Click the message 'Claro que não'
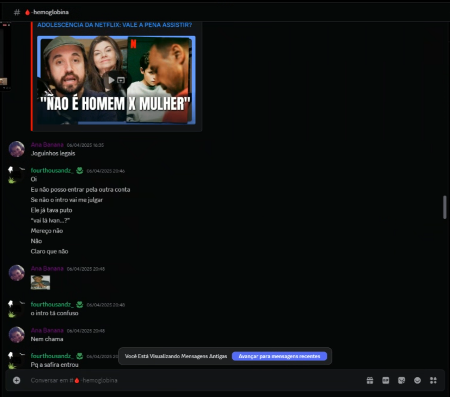450x397 pixels. 50,252
